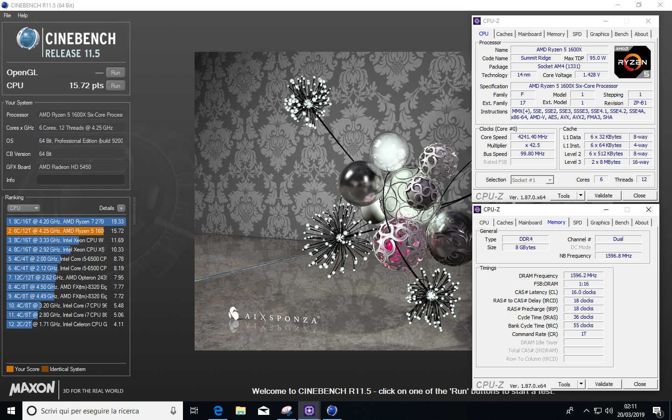Open File Explorer from the taskbar
Screen dimensions: 672x420
point(240,411)
